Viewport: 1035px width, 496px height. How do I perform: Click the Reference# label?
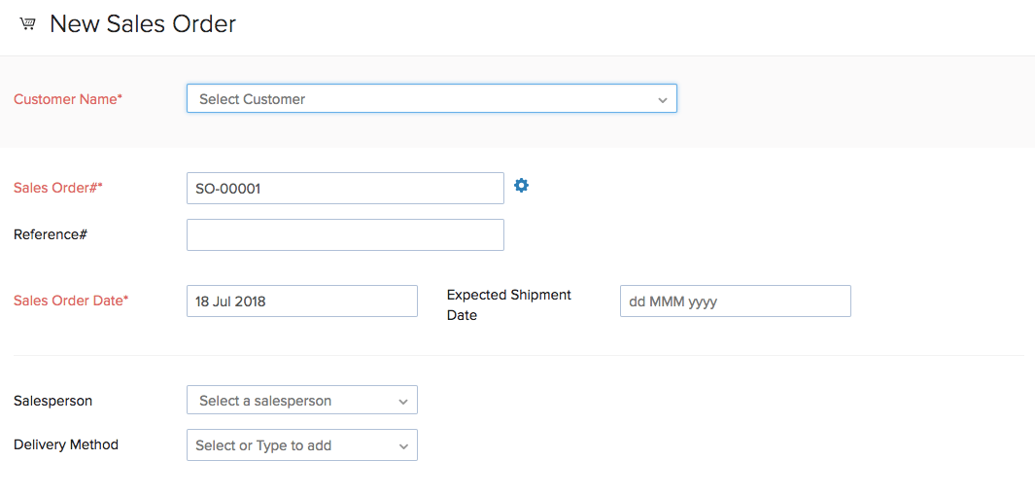[51, 234]
